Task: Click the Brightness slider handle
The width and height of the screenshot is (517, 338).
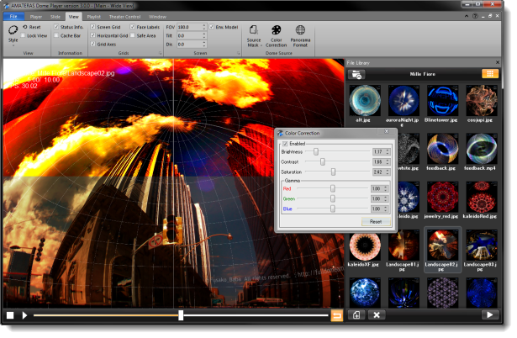Action: (316, 151)
